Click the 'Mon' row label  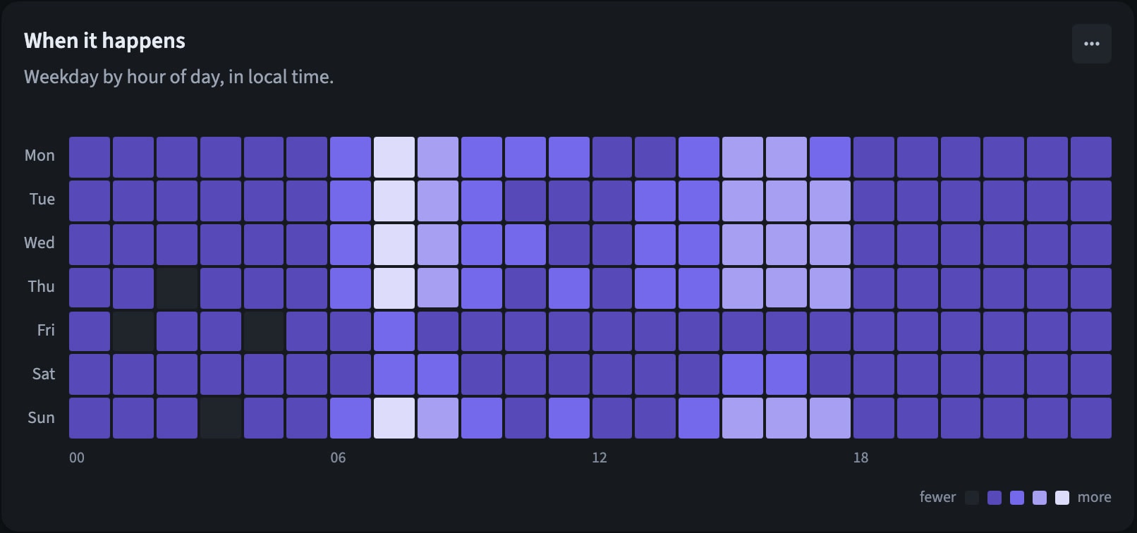point(39,156)
